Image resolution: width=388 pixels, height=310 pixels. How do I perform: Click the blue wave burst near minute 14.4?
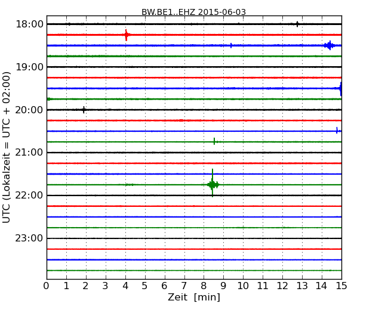[x=330, y=45]
